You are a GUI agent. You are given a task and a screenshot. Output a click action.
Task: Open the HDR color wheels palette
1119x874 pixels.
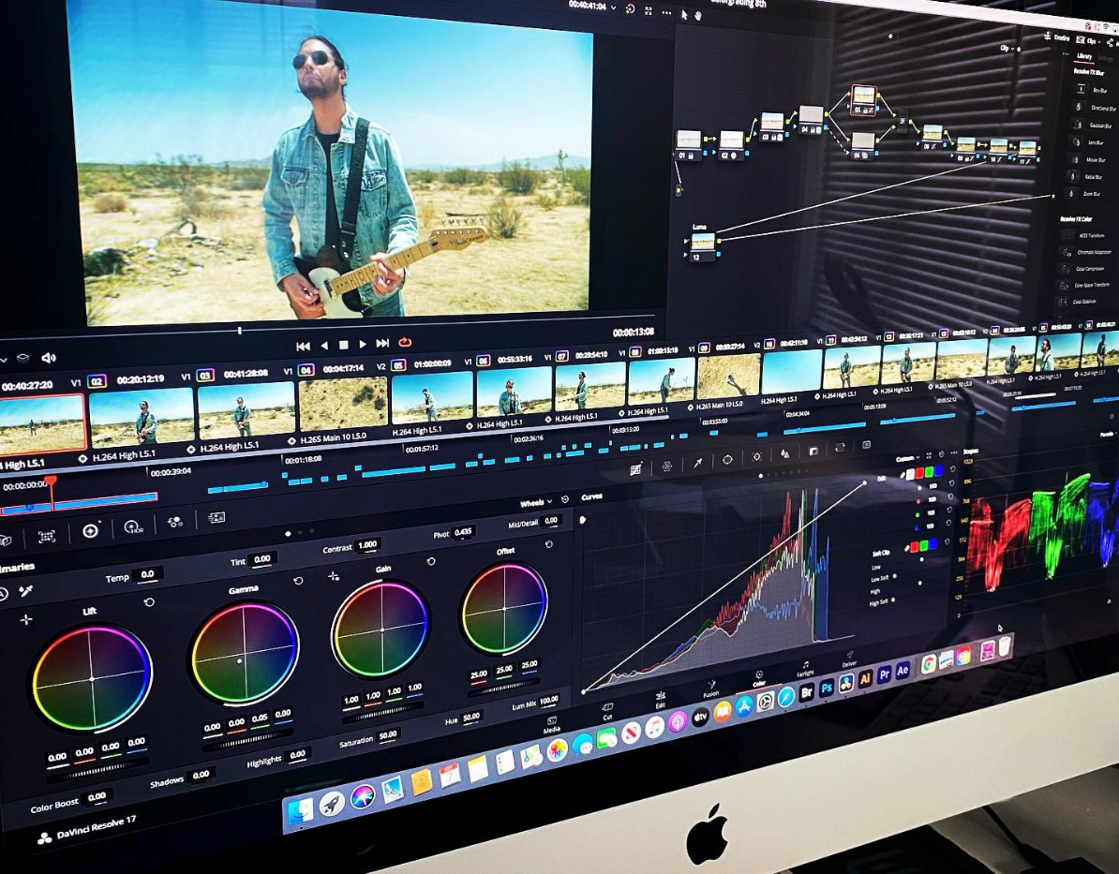tap(133, 527)
